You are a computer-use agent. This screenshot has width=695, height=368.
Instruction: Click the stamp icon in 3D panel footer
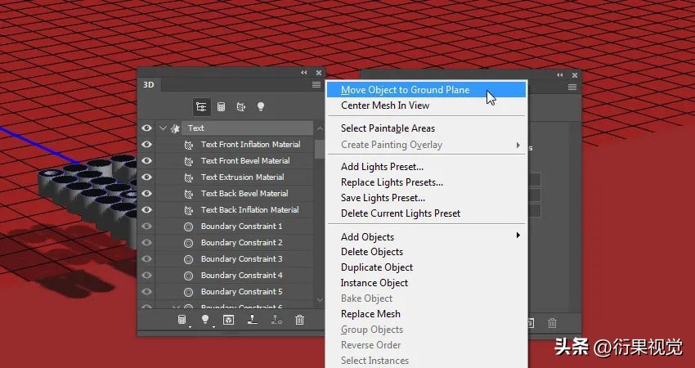tap(252, 320)
